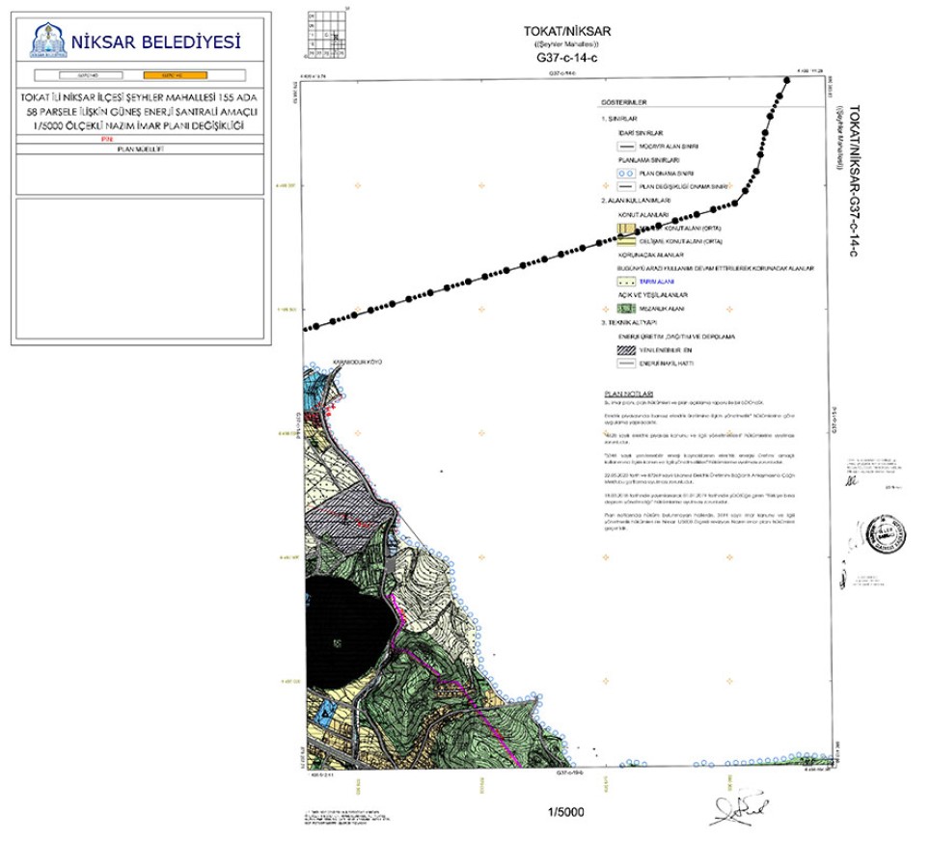The width and height of the screenshot is (930, 868).
Task: Click the Plan Onama Sınırı blue circles symbol
Action: [624, 172]
